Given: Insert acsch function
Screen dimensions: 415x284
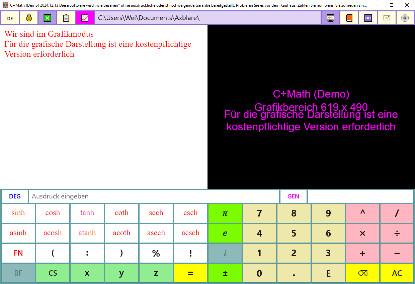Looking at the screenshot, I should [190, 233].
